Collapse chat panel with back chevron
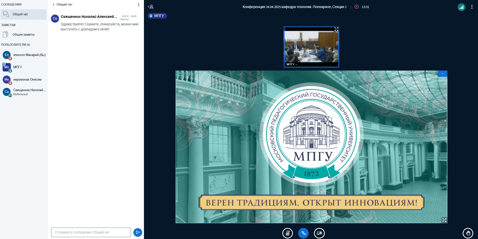 [54, 5]
